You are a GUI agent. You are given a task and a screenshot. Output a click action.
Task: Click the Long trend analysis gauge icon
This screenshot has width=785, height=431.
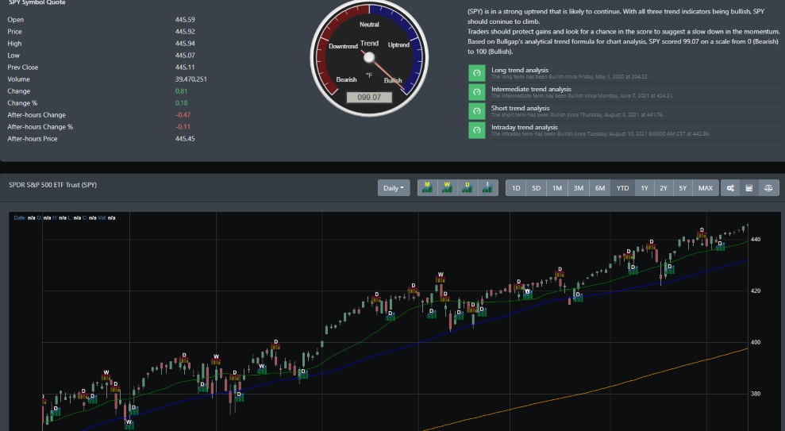click(476, 73)
